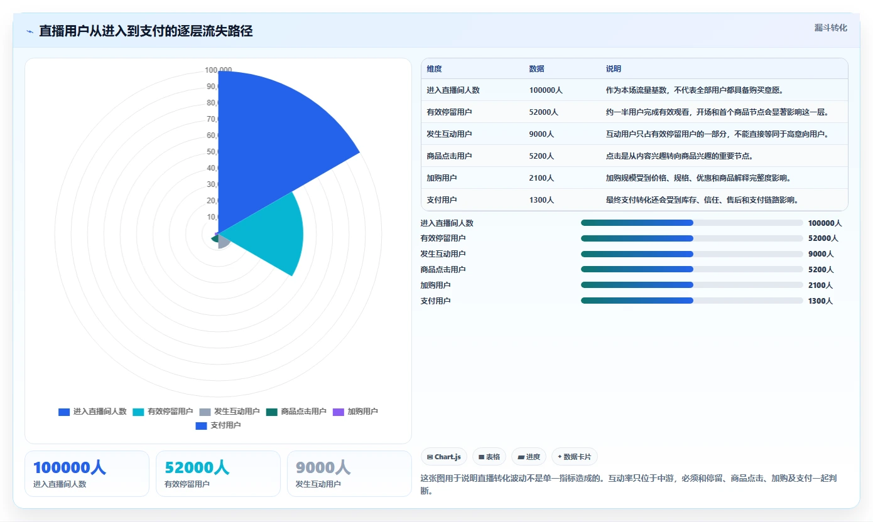Open the 9000人 data card
The width and height of the screenshot is (873, 522).
[x=349, y=474]
